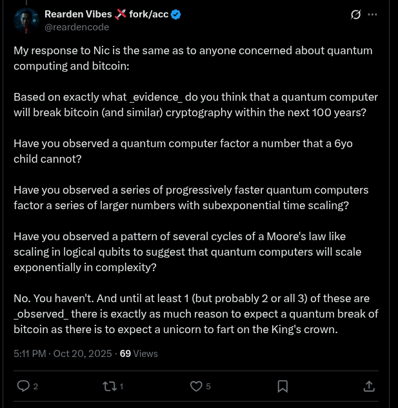Click the "fork/acc" text in the name
Viewport: 398px width, 408px height.
pos(148,14)
